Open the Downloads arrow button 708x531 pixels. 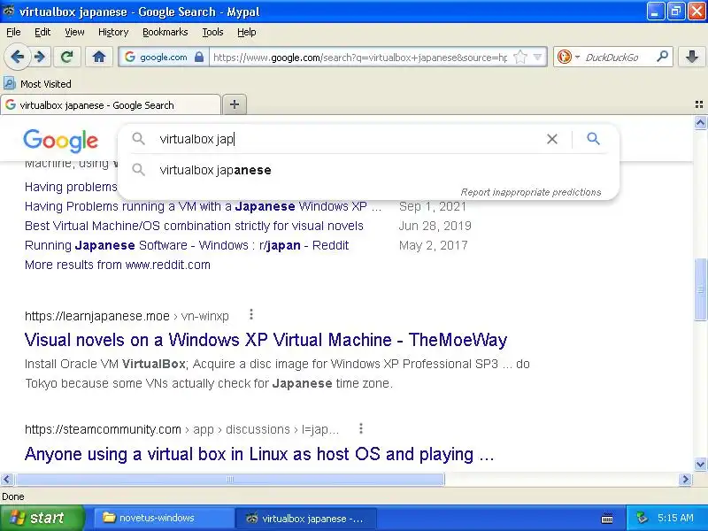pos(692,57)
